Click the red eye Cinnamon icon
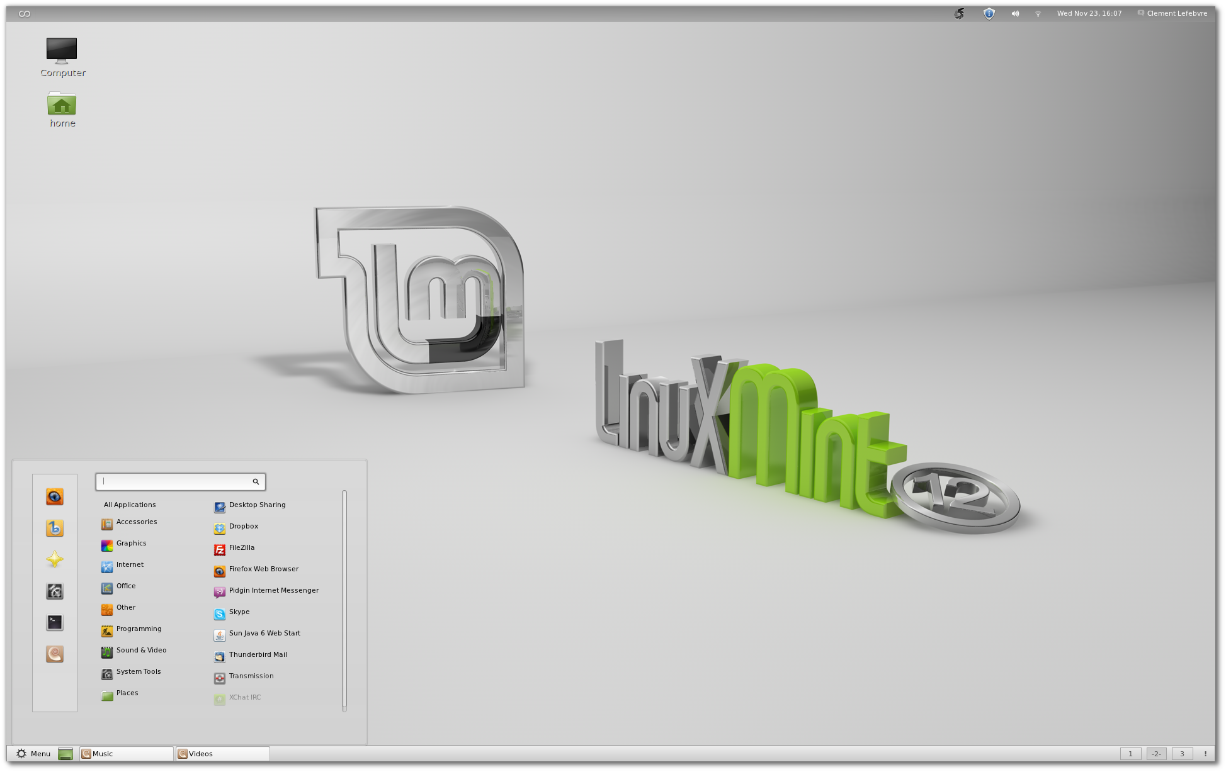This screenshot has width=1226, height=772. 54,496
